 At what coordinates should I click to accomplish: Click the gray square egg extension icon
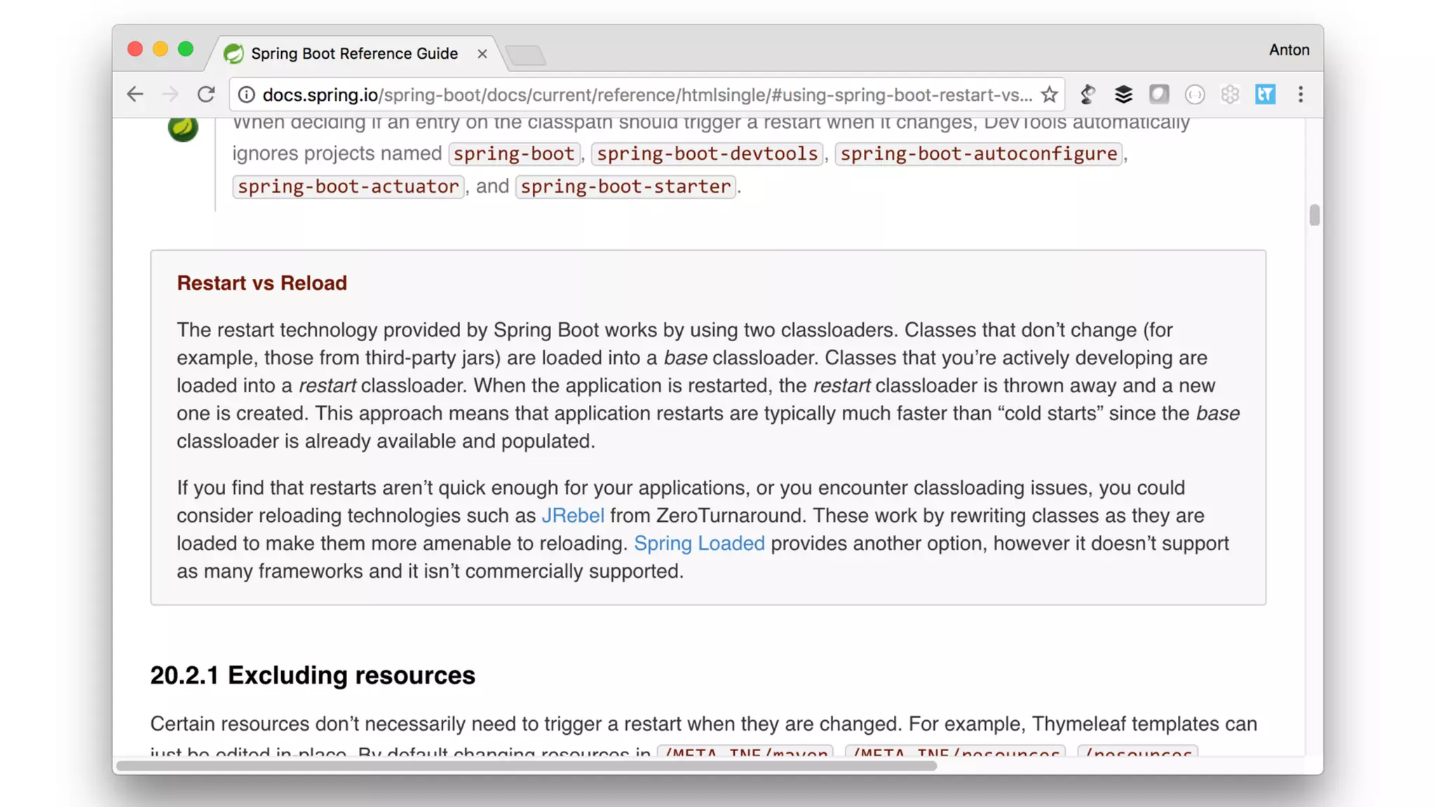pyautogui.click(x=1159, y=95)
